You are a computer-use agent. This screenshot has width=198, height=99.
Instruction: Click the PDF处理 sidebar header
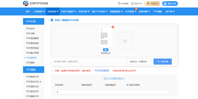click(34, 21)
